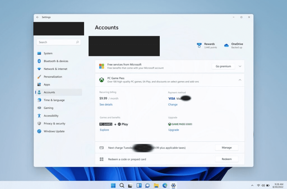This screenshot has width=287, height=189.
Task: Click the volume speaker icon in tray
Action: coord(263,186)
